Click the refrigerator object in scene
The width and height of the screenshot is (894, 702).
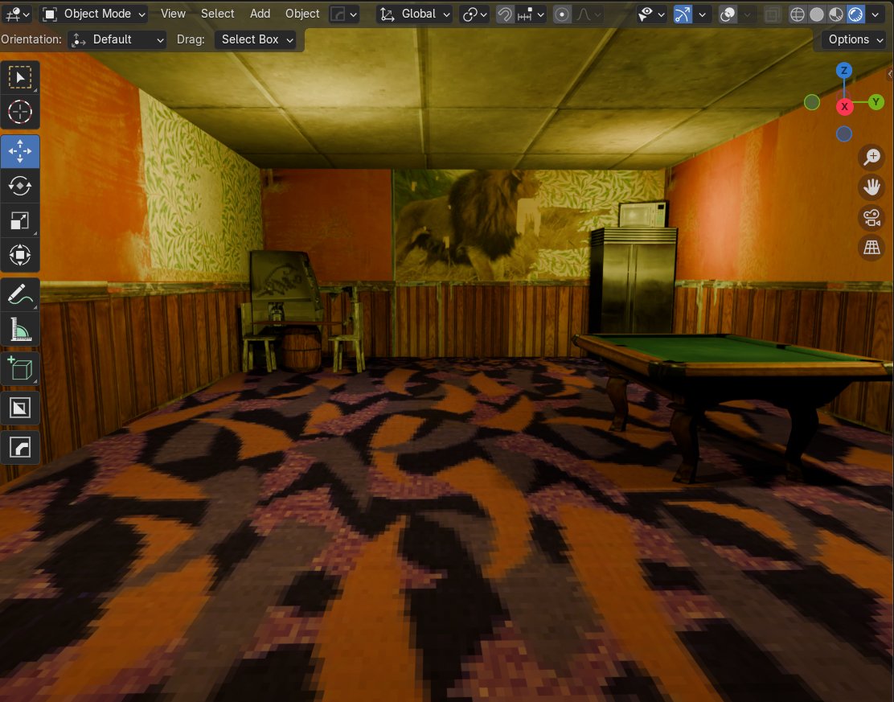tap(633, 281)
